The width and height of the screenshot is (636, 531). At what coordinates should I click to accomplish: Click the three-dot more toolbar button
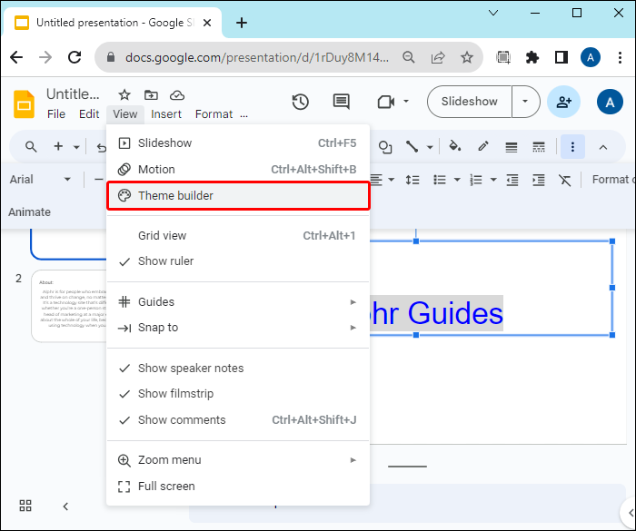point(572,147)
